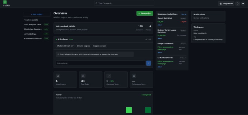Open the M user avatar
This screenshot has height=115, width=248.
(x=243, y=3)
